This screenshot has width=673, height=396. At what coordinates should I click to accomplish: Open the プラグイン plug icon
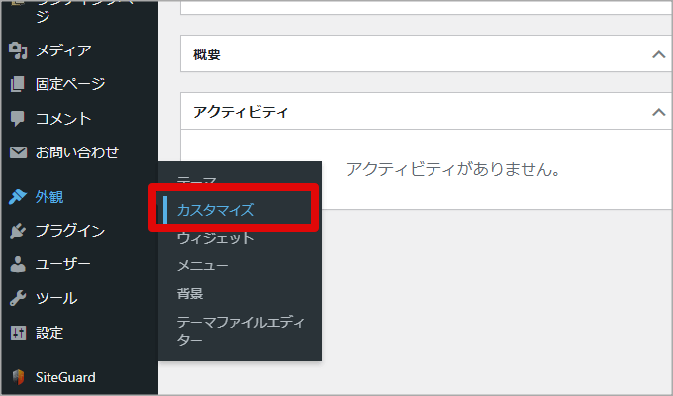18,231
